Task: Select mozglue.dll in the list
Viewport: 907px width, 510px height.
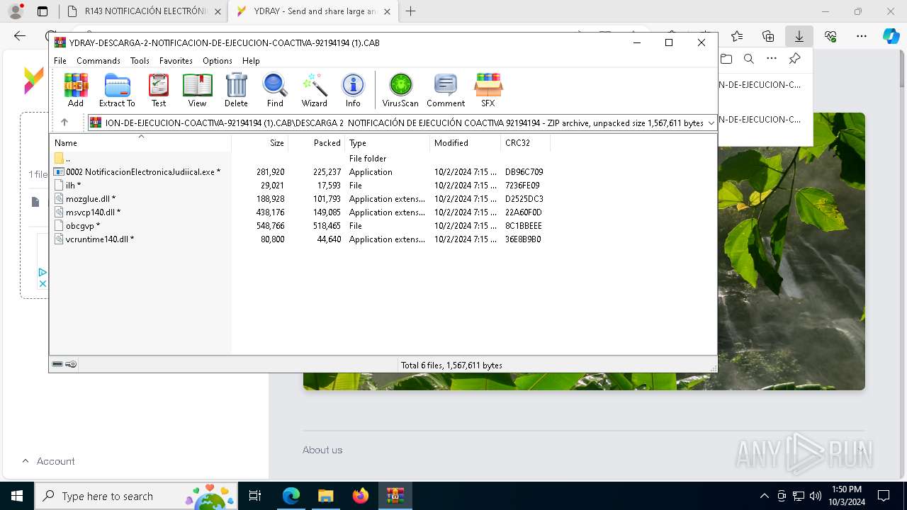Action: coord(85,199)
